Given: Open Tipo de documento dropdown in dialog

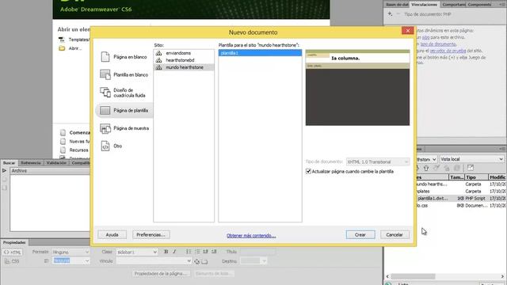Looking at the screenshot, I should (378, 161).
